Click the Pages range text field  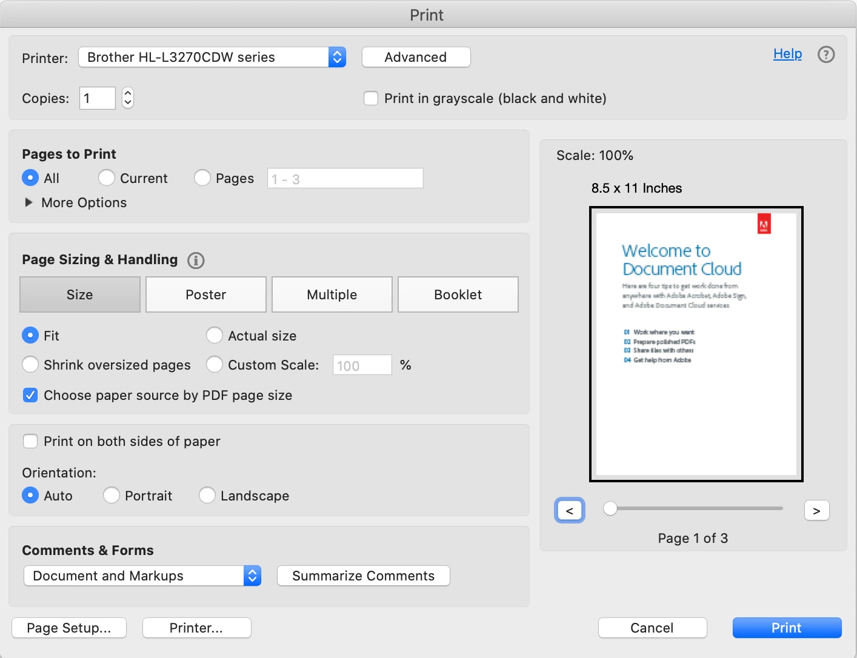(x=345, y=179)
